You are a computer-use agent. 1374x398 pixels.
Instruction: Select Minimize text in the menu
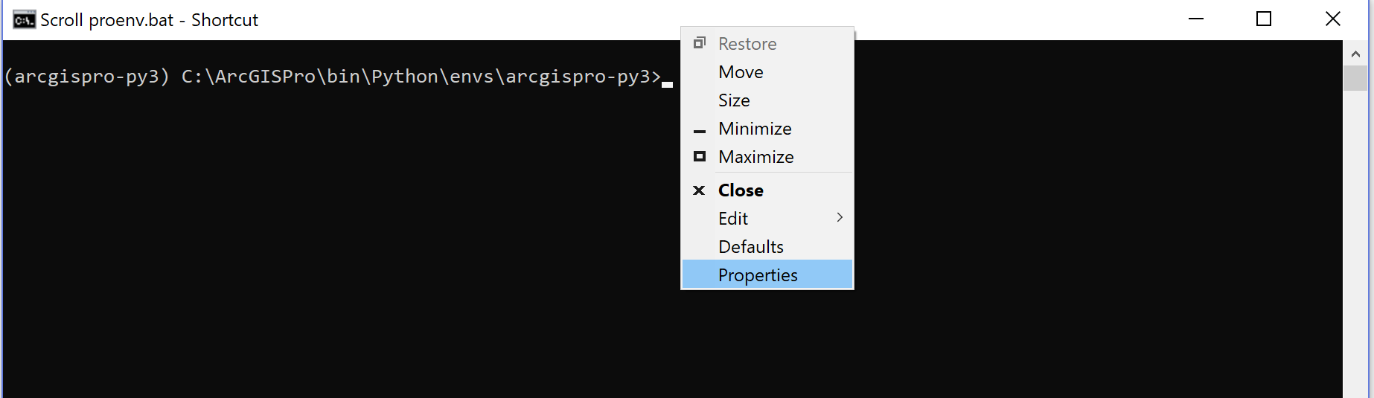755,129
